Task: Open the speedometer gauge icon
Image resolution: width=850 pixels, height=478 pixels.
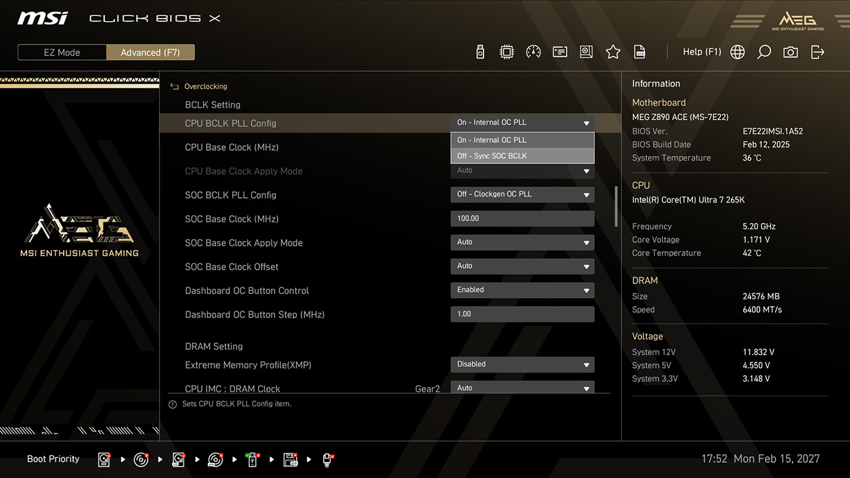Action: (x=533, y=52)
